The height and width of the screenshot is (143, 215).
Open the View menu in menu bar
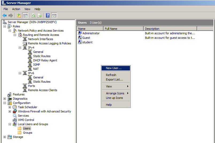[27, 9]
